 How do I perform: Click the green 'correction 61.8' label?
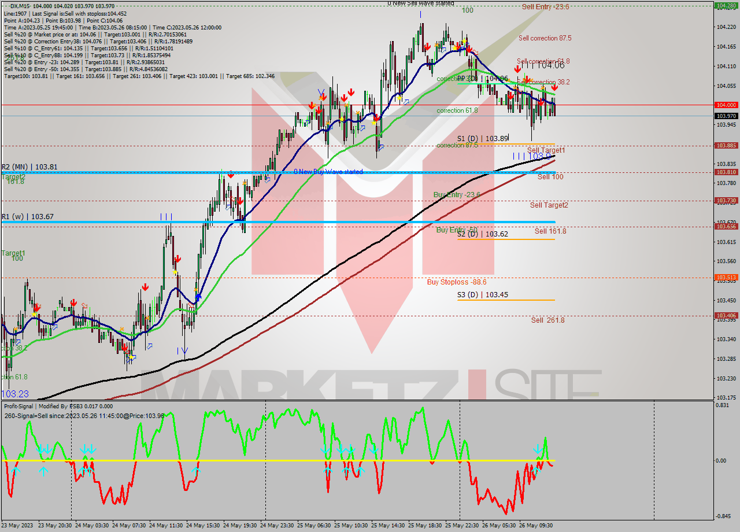(457, 110)
